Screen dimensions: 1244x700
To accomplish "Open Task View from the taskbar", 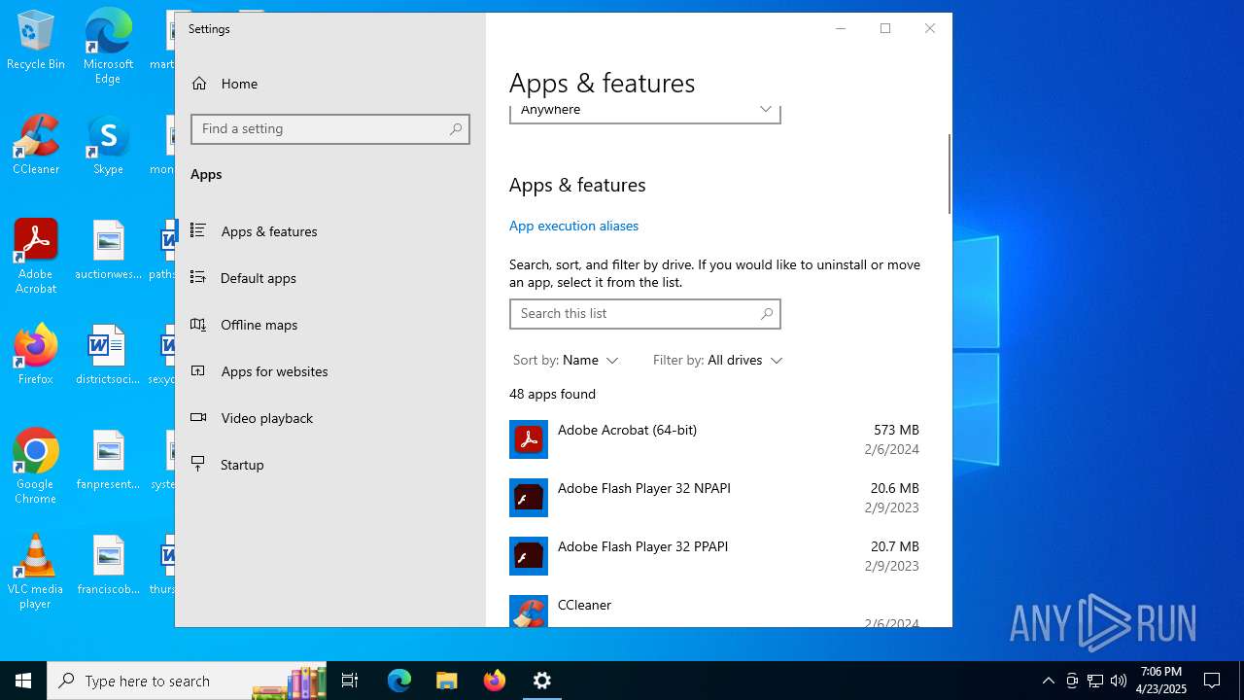I will (350, 681).
